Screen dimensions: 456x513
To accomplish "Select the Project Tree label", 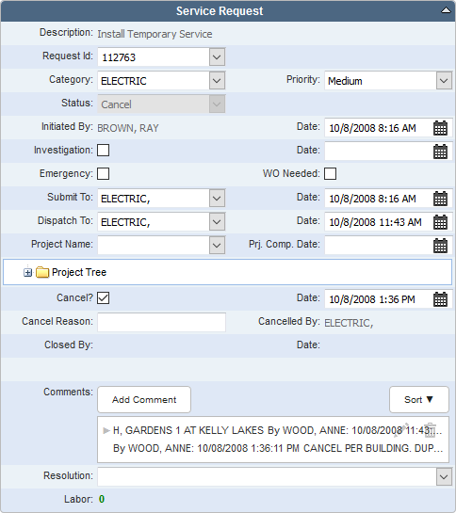I will (x=79, y=272).
